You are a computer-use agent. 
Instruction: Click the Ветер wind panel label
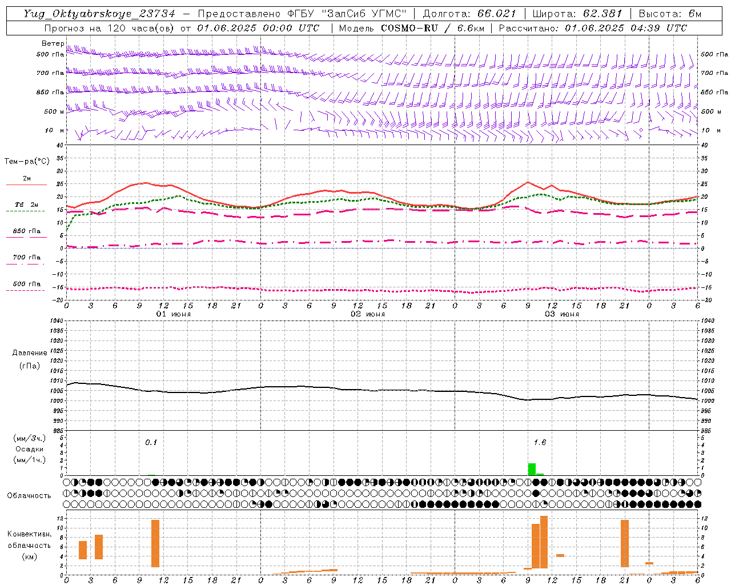(x=53, y=43)
